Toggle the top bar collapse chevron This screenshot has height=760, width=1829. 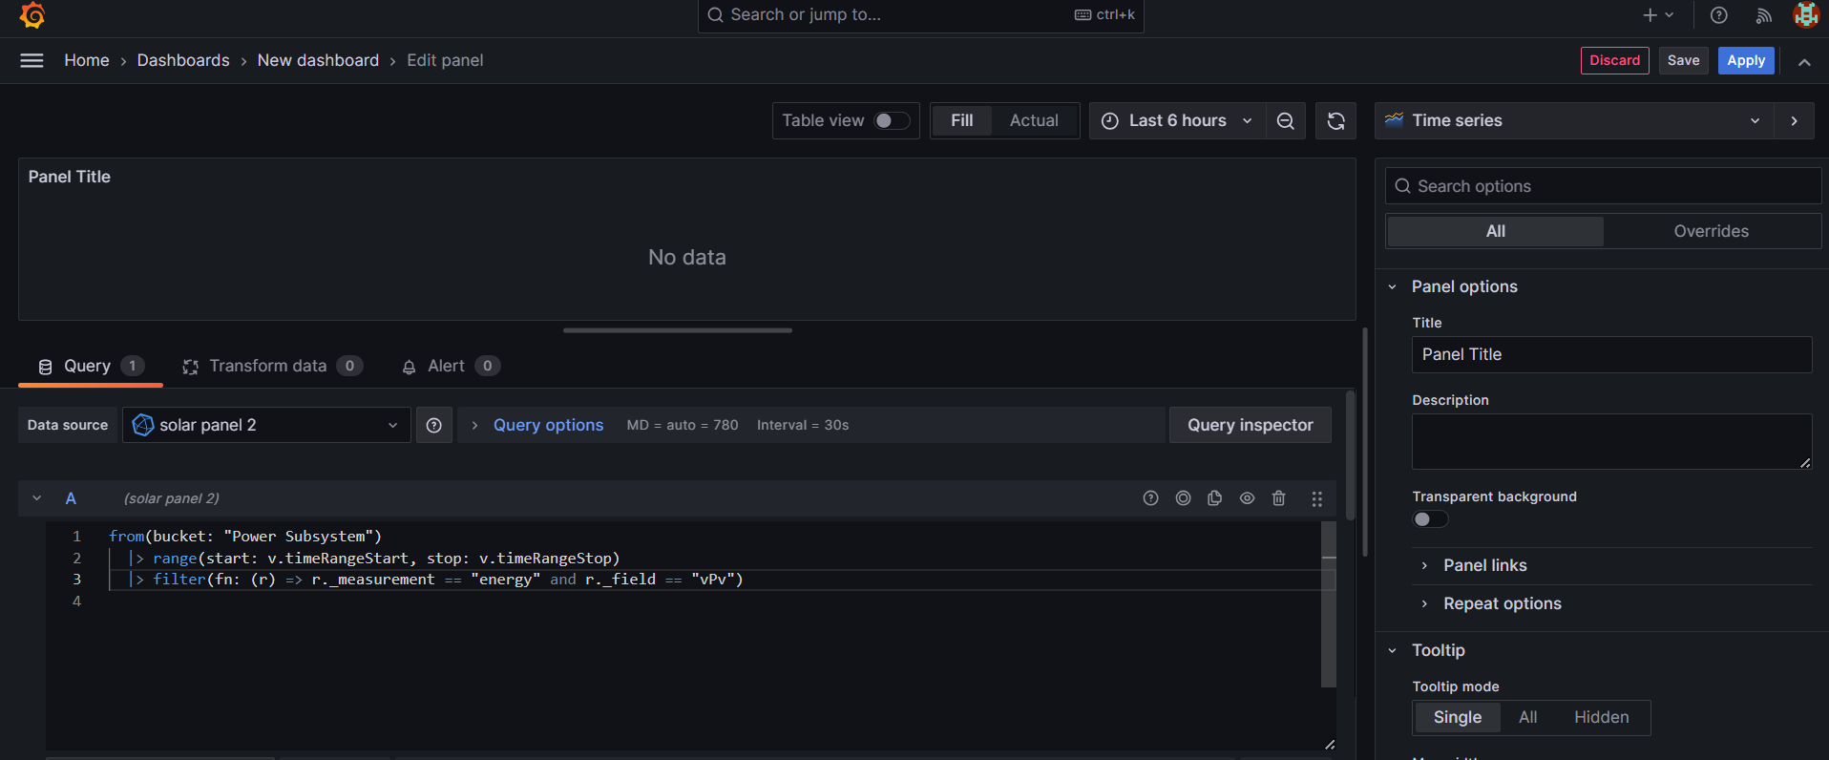click(x=1804, y=62)
